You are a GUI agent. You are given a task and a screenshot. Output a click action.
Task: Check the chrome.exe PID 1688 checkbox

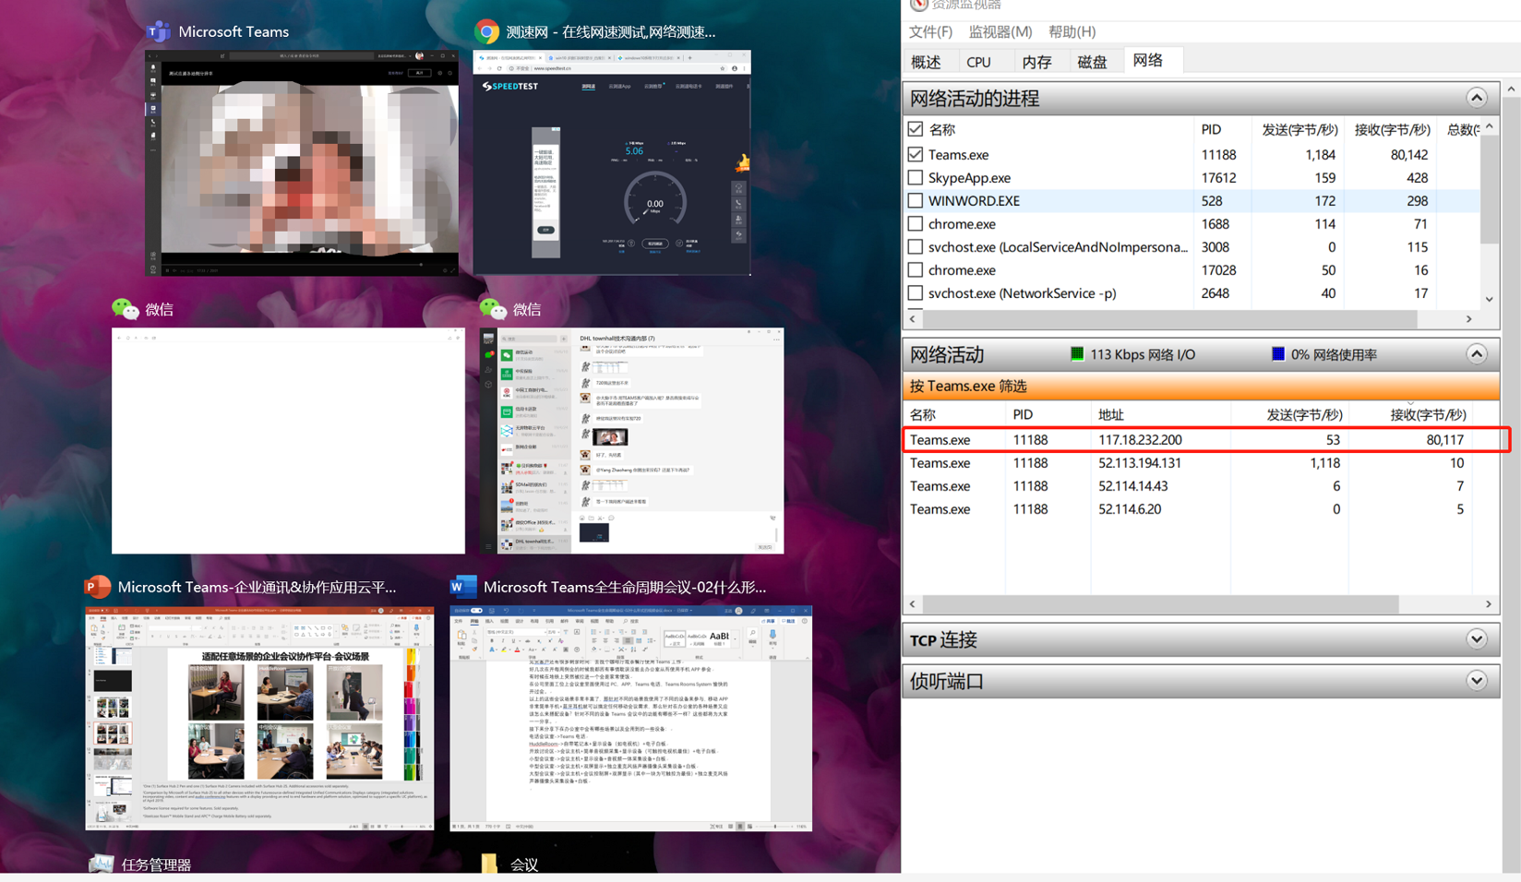[x=915, y=223]
